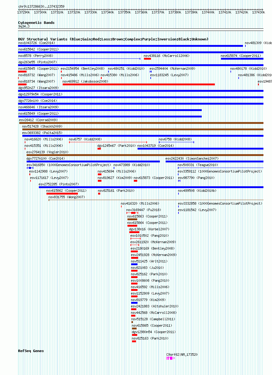
Task: Click the magenta C9orf62 gene glyph
Action: click(171, 358)
